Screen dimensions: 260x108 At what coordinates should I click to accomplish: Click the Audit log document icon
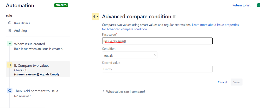point(10,30)
